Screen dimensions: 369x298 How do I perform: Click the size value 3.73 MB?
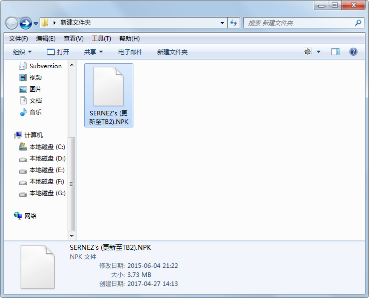(x=139, y=275)
